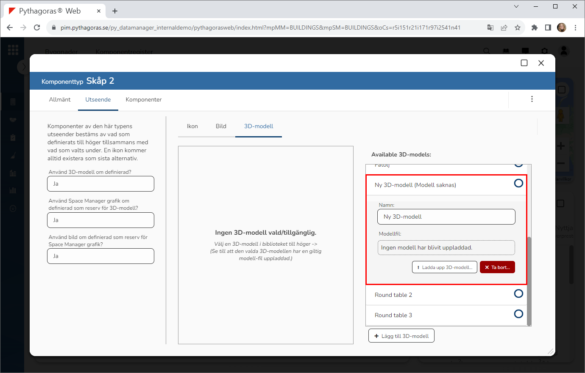Switch to the Allmänt tab
This screenshot has height=373, width=585.
point(60,100)
